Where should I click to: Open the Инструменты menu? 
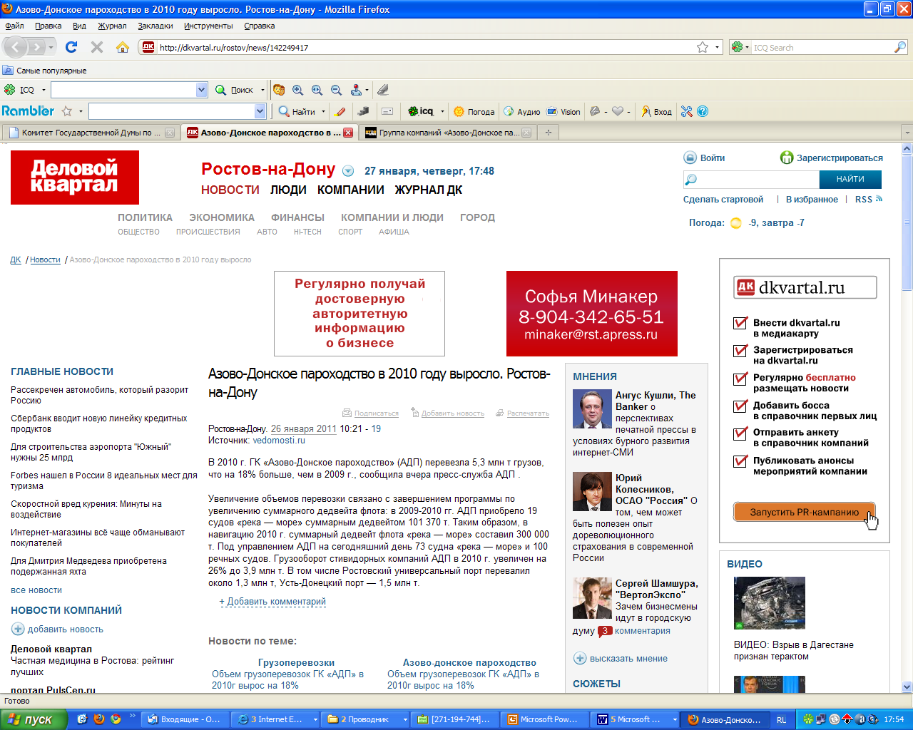pyautogui.click(x=208, y=26)
